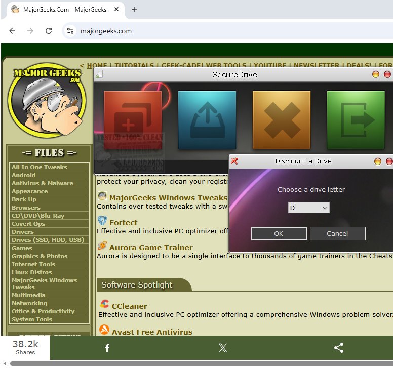
Task: Open site information icon in the address bar
Action: pos(70,31)
